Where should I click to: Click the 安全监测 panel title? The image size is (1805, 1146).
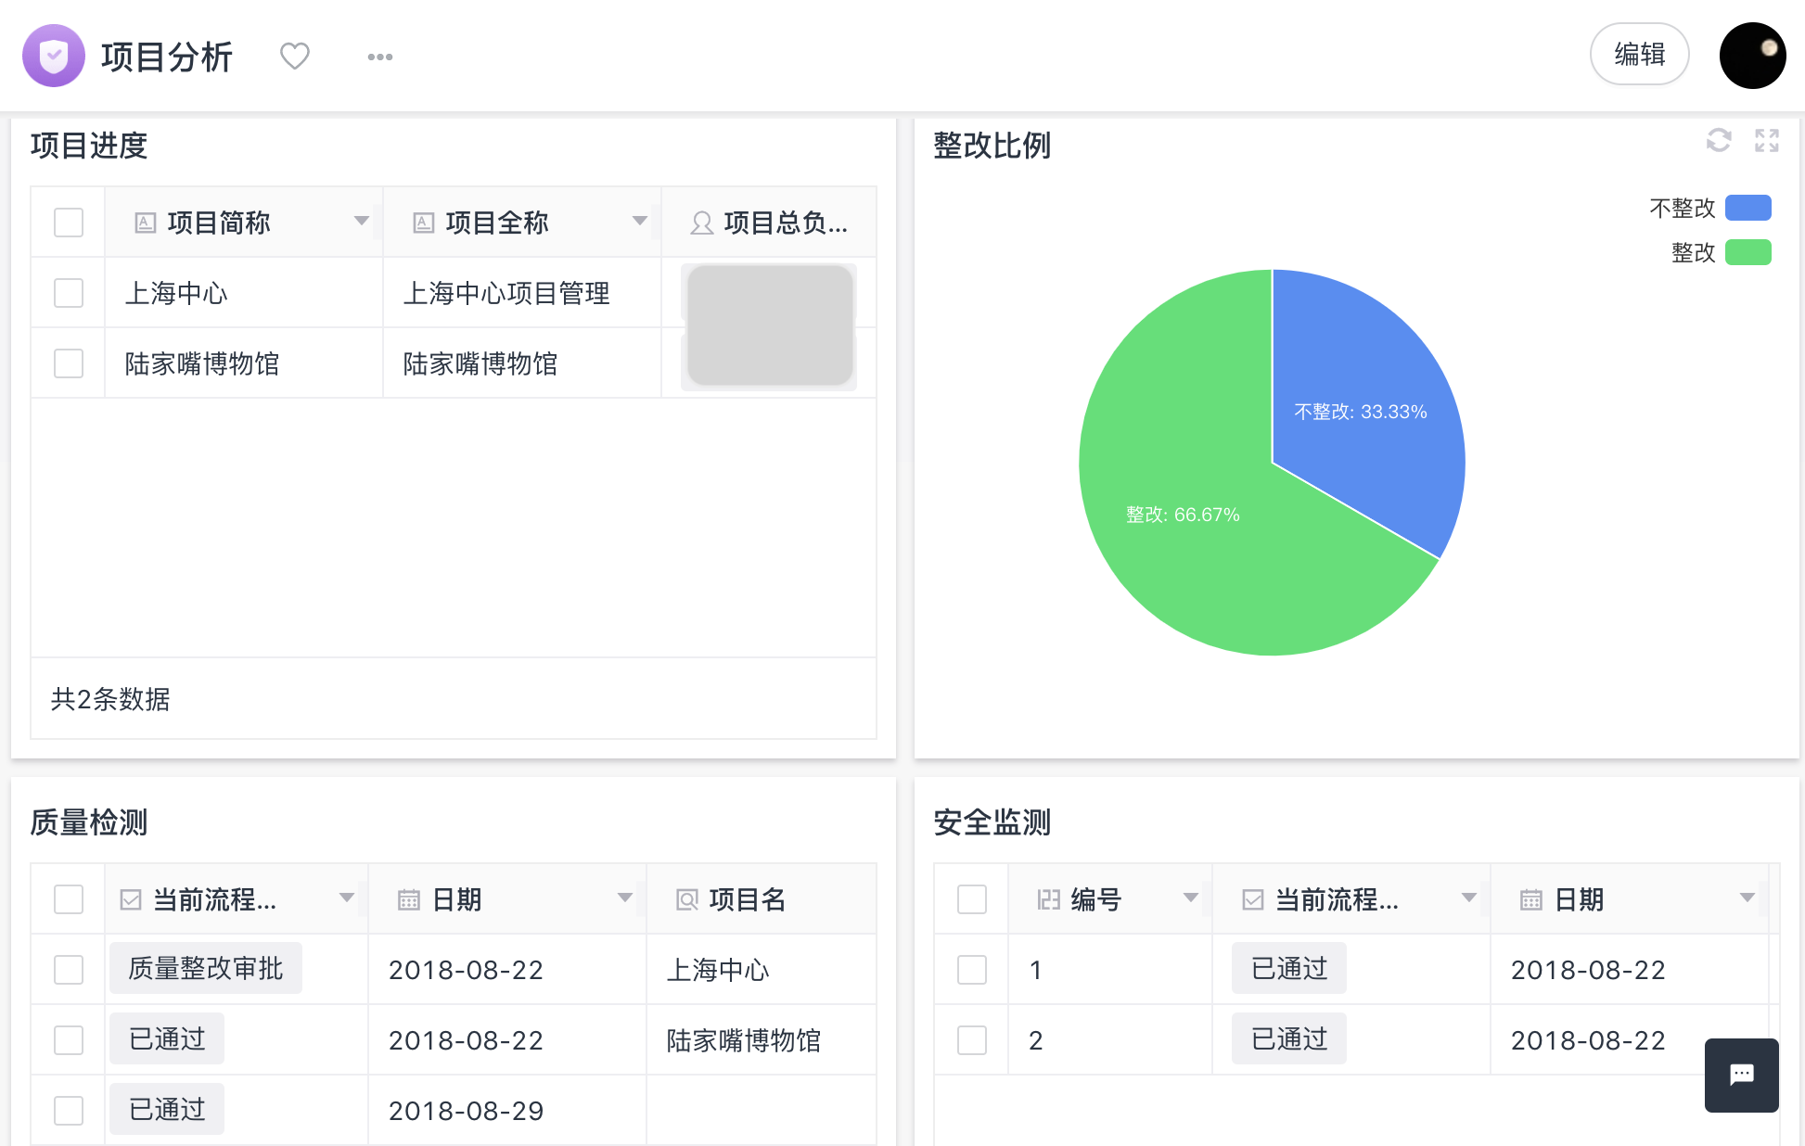[x=992, y=822]
